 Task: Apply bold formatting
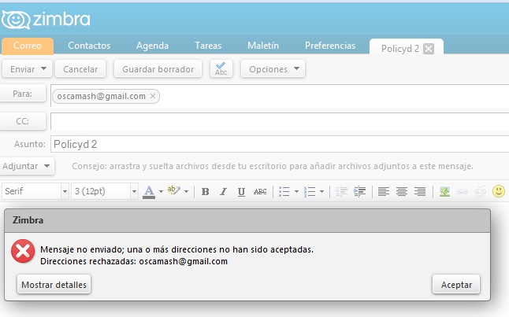tap(205, 192)
